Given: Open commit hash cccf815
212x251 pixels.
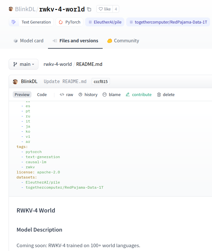Looking at the screenshot, I should point(101,81).
